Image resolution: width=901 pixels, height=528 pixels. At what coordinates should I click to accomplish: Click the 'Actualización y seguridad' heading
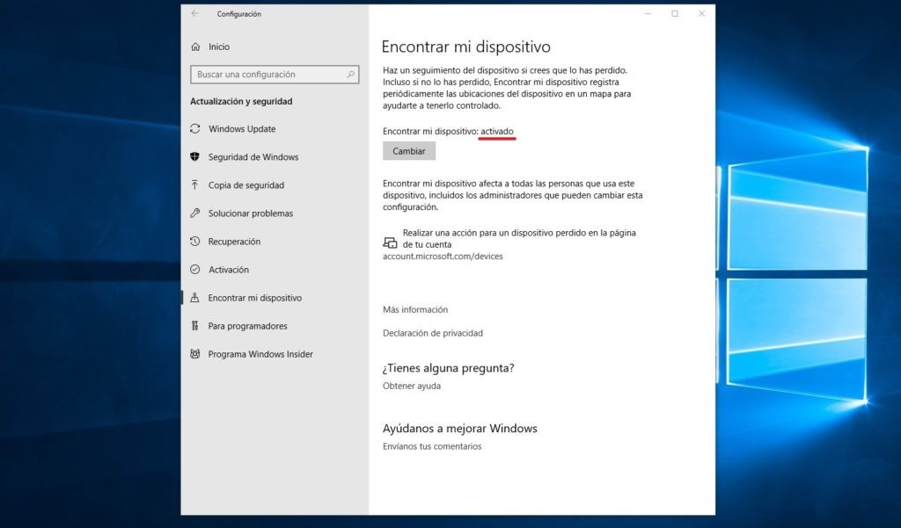pyautogui.click(x=241, y=101)
